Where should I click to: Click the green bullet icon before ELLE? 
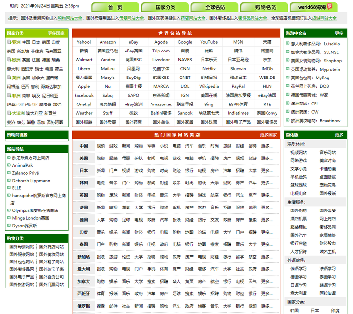coord(9,187)
